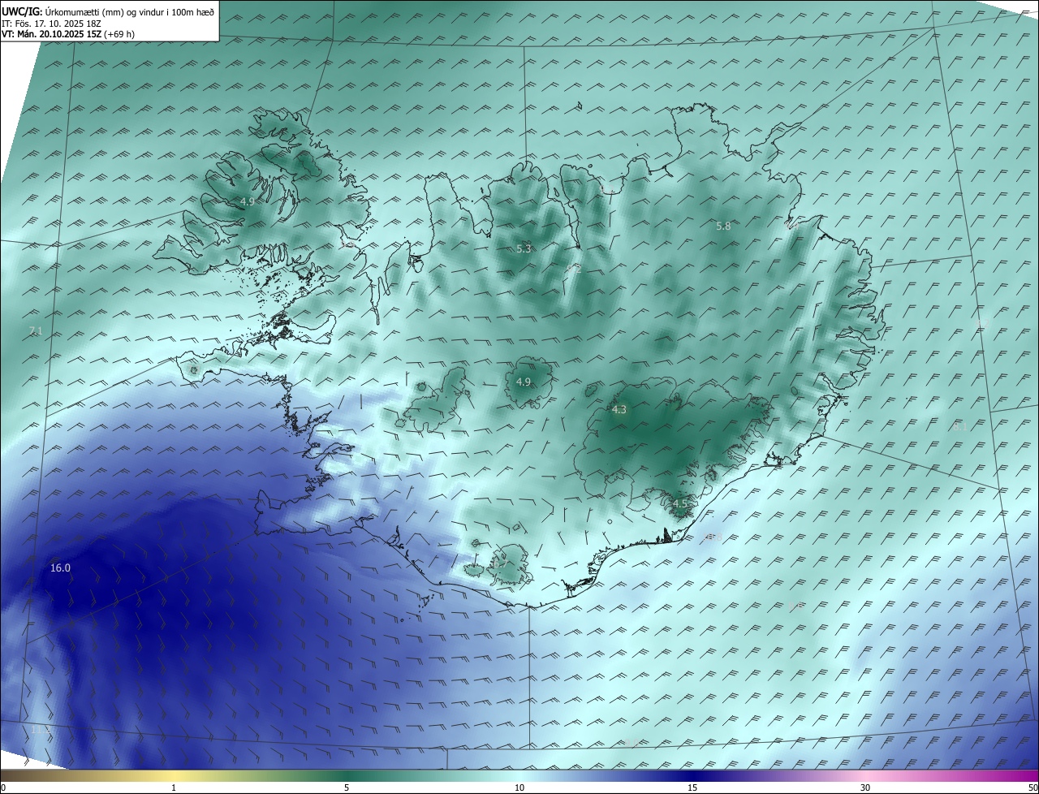Click the 1 tick label on the color scale
Screen dimensions: 1039x794
tap(174, 788)
